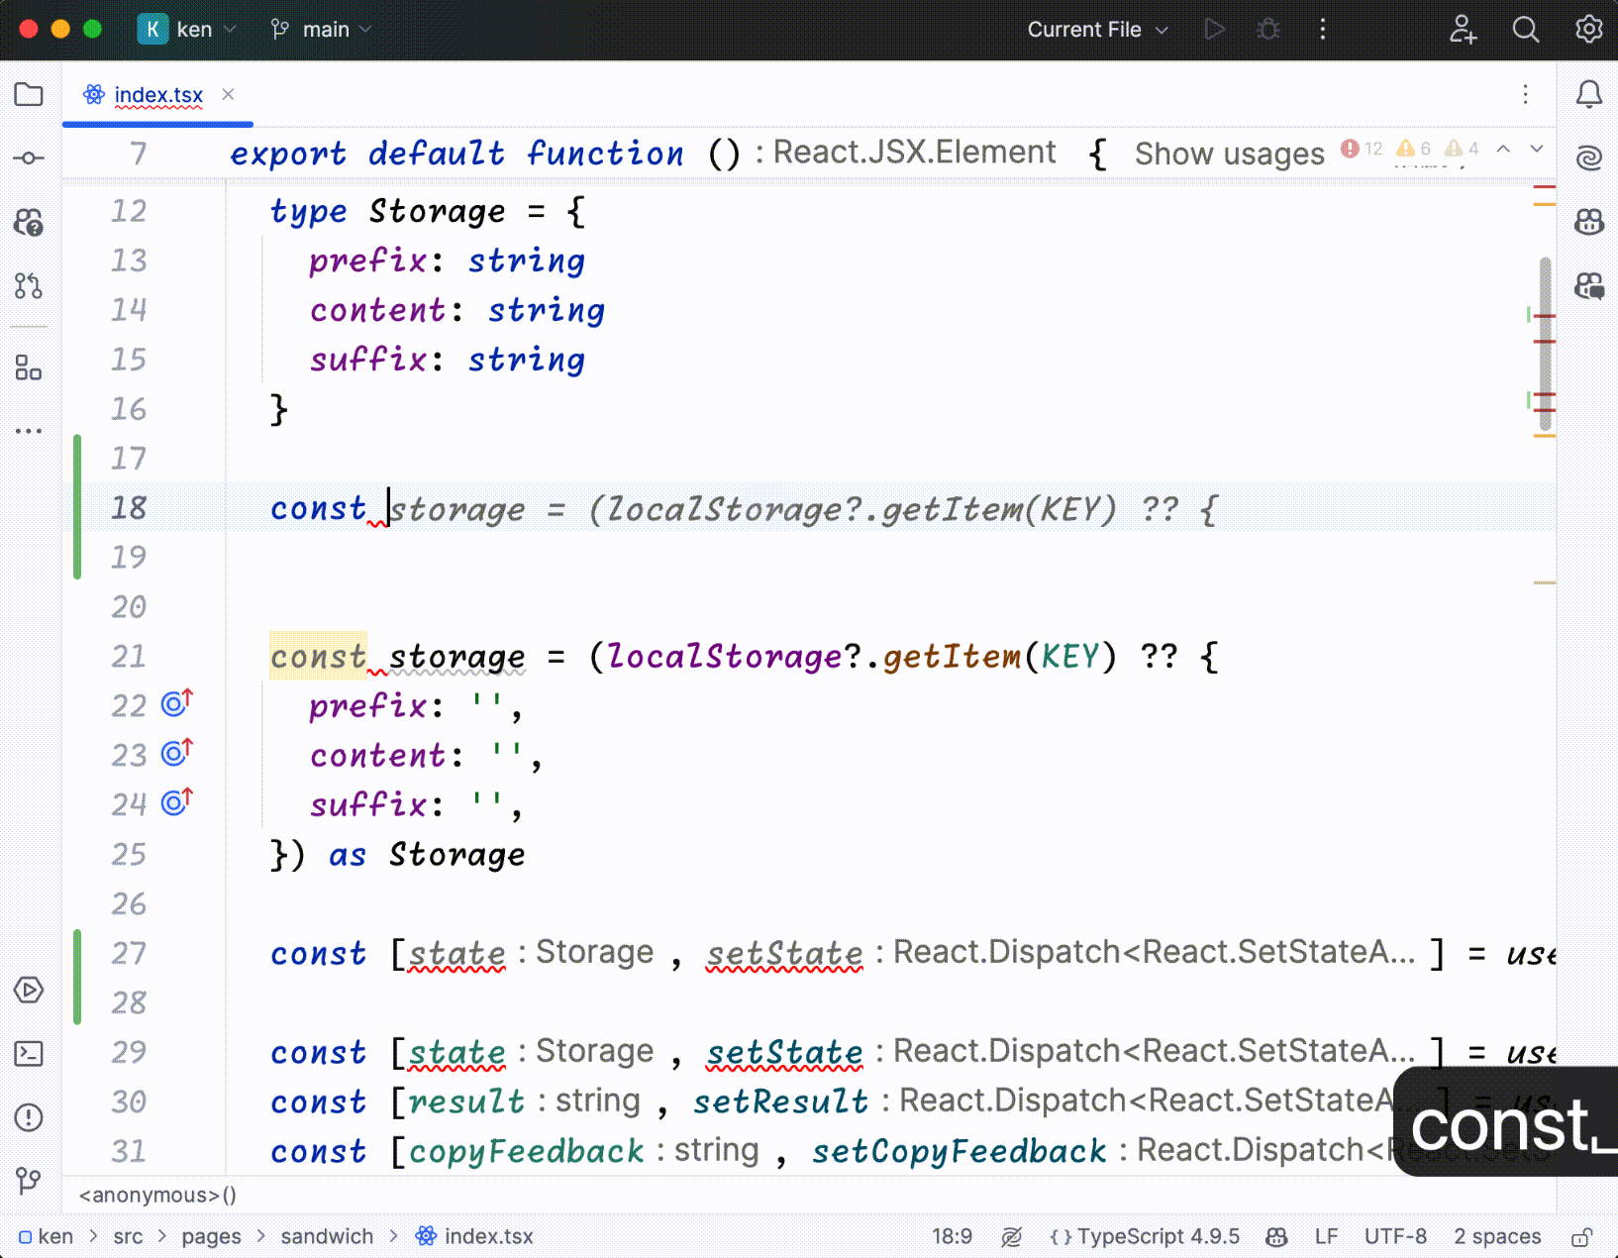Open the Commit tool window icon
The width and height of the screenshot is (1618, 1258).
[x=29, y=158]
